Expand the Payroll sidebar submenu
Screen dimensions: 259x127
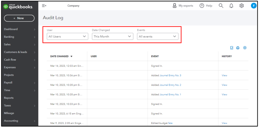point(34,83)
